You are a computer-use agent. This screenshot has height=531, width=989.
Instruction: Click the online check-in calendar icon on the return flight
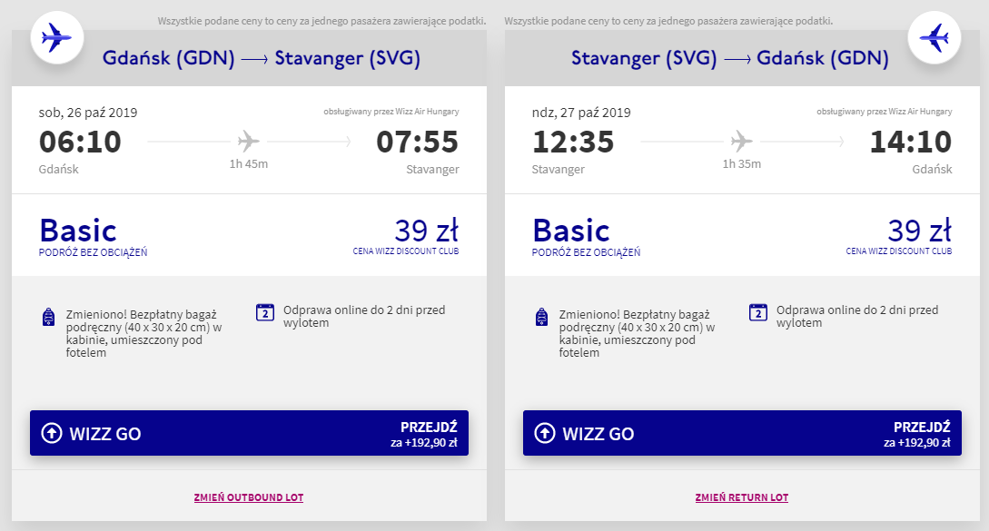[x=758, y=312]
